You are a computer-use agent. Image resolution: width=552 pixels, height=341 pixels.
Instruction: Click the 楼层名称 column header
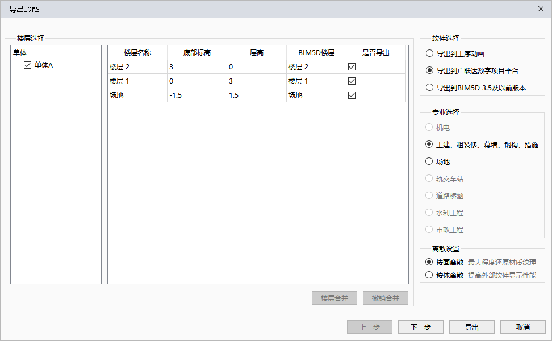137,53
